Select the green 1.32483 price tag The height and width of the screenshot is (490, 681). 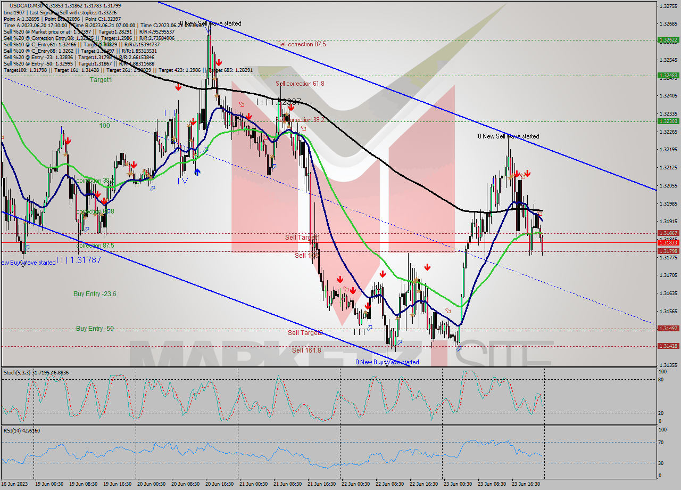668,76
